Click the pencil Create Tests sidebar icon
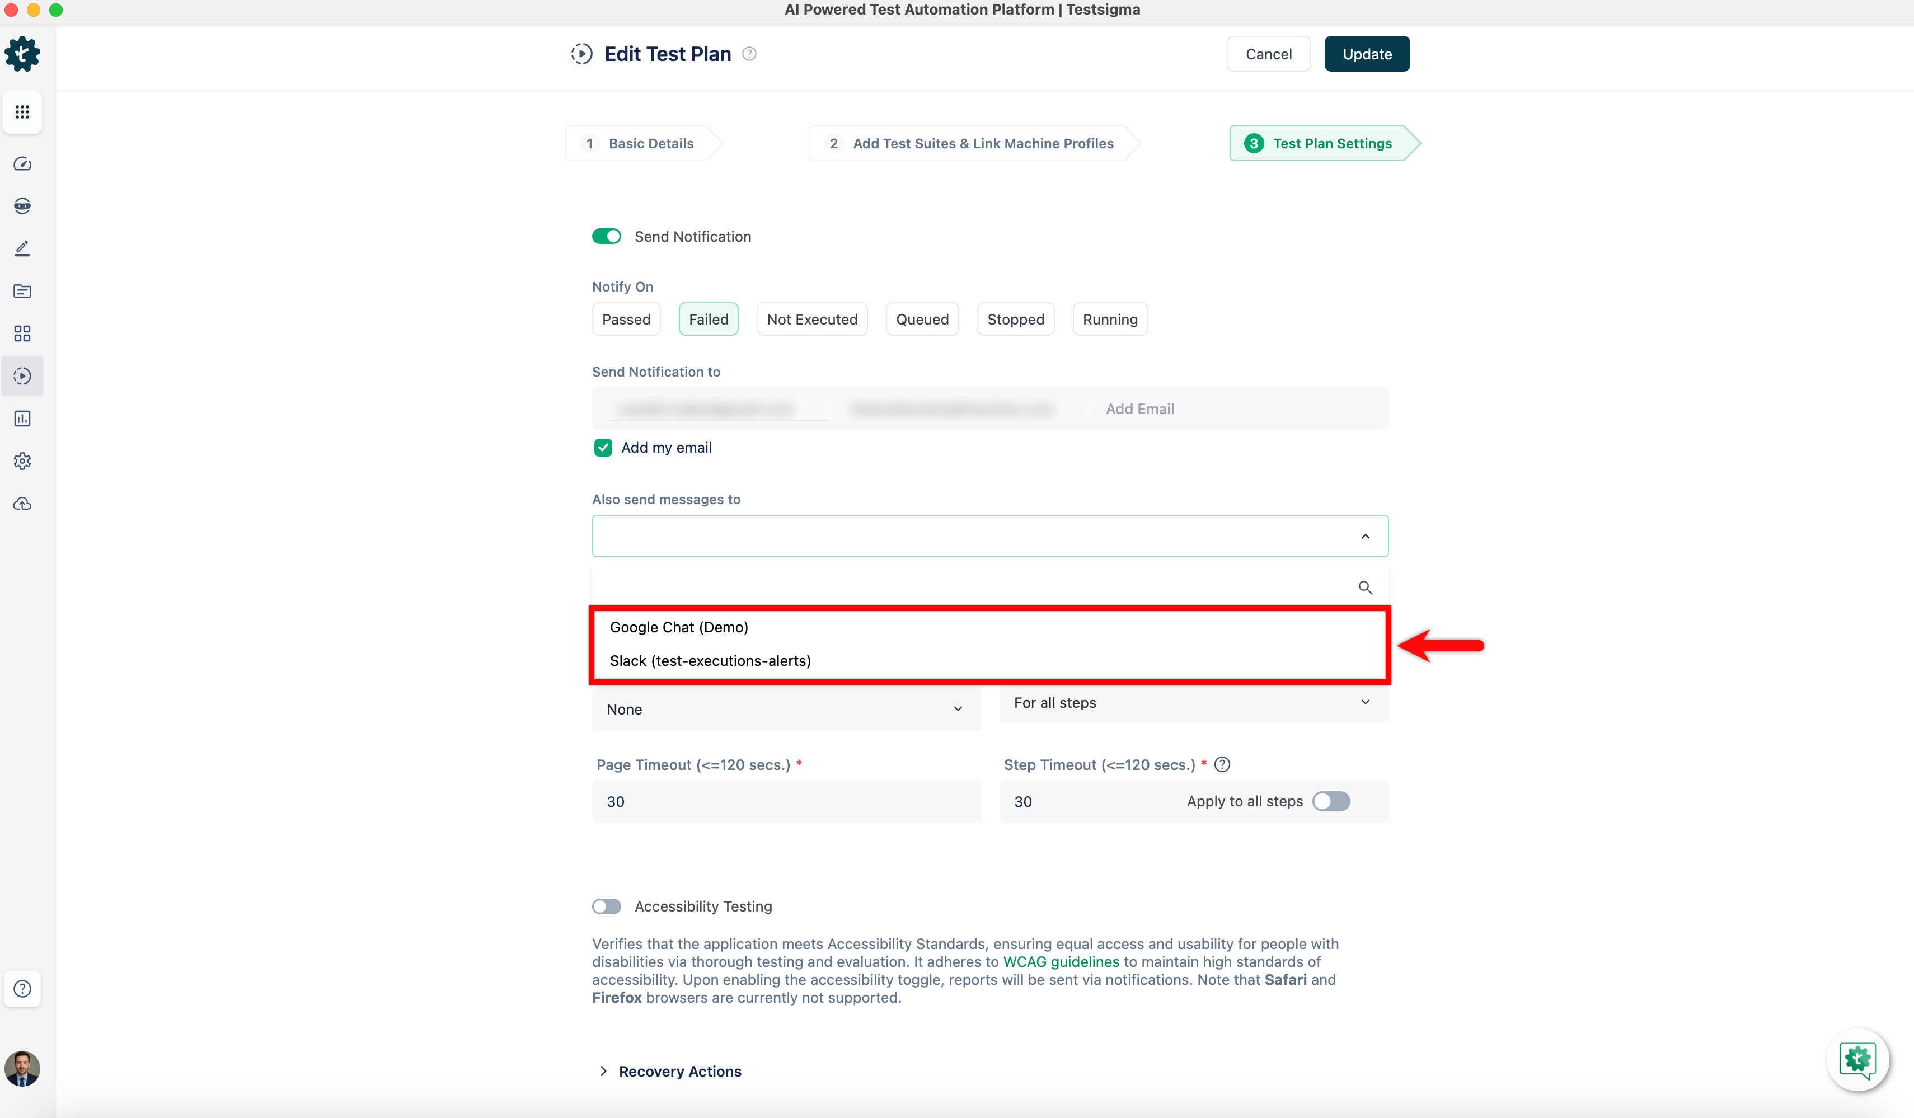 [22, 249]
